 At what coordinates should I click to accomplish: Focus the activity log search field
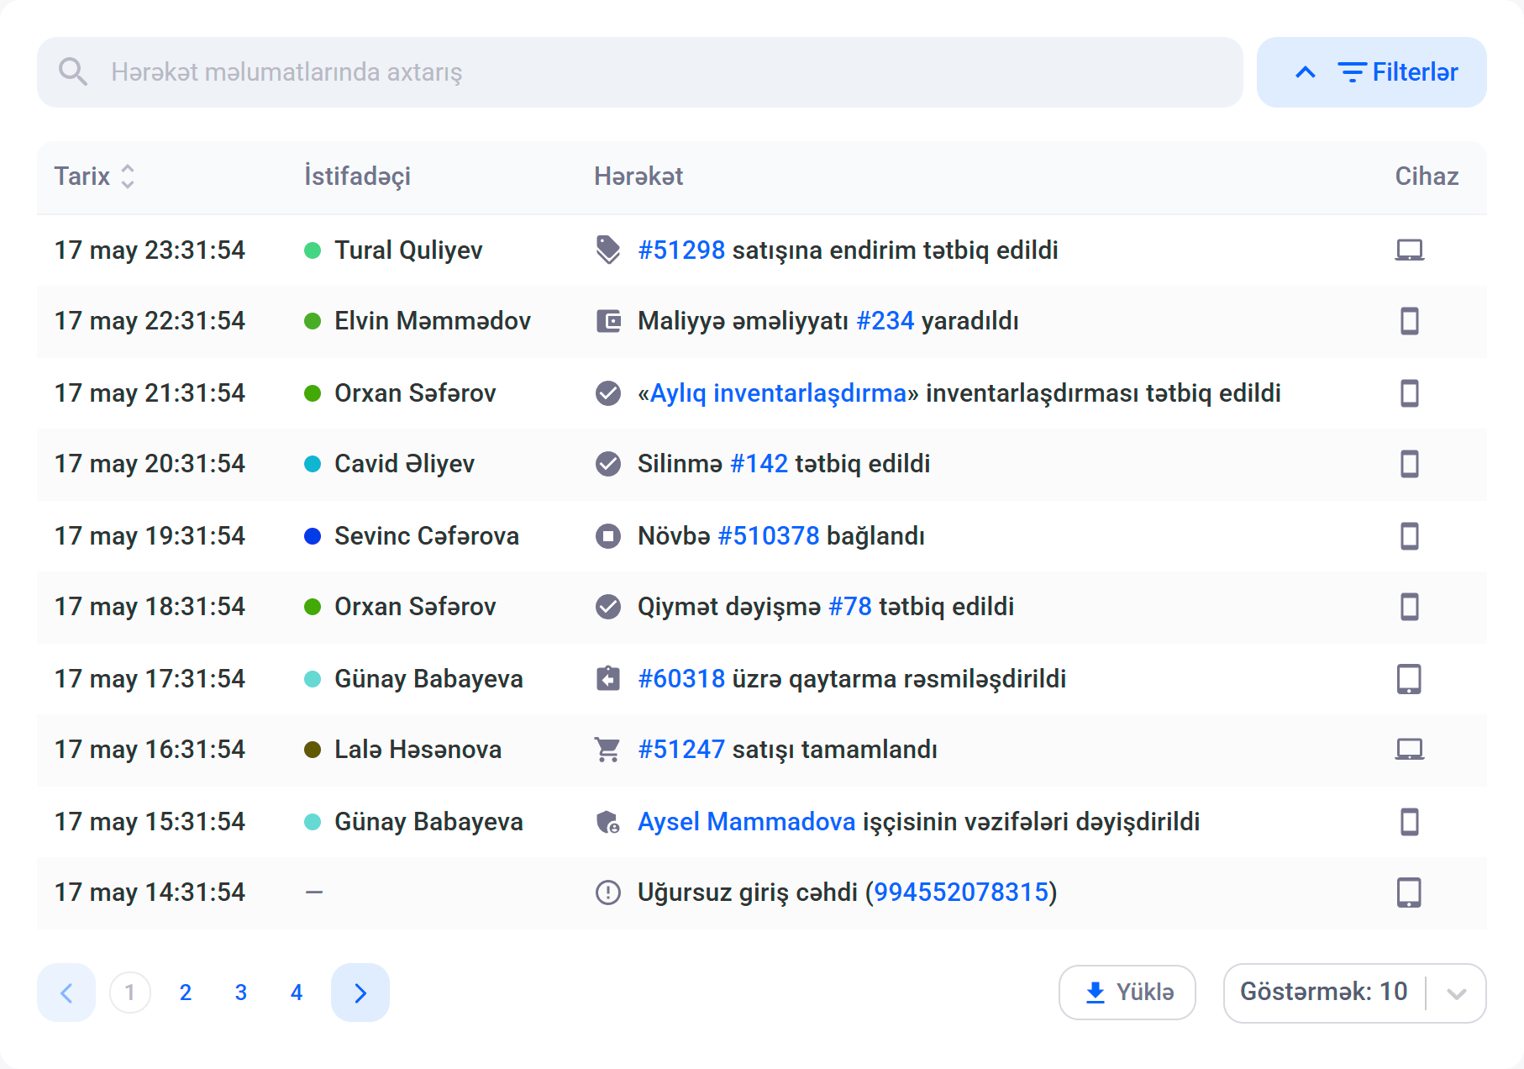click(x=639, y=72)
